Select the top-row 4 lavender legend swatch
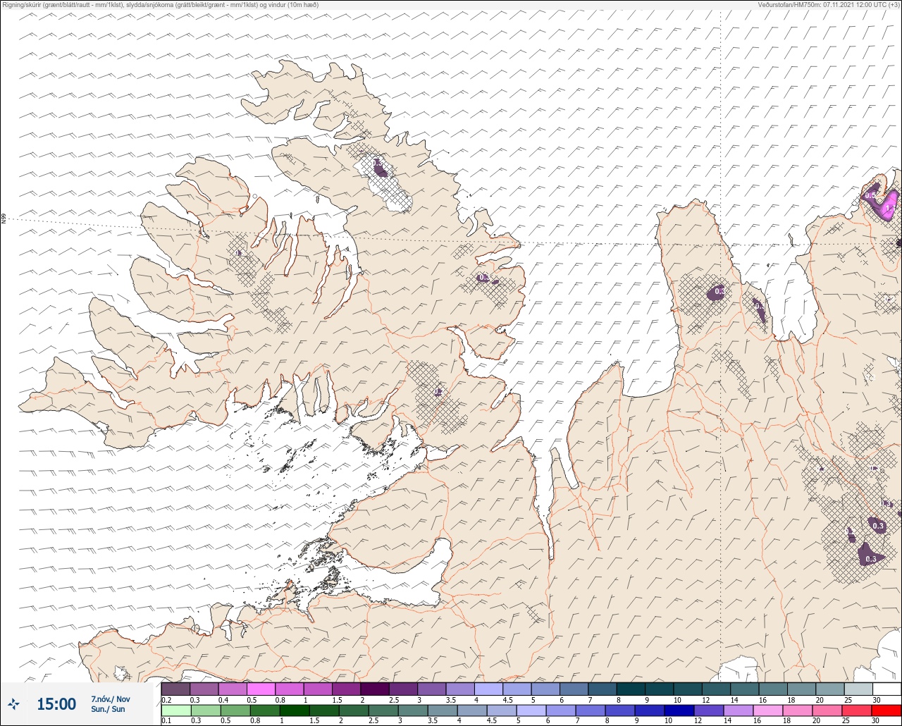 coord(488,689)
